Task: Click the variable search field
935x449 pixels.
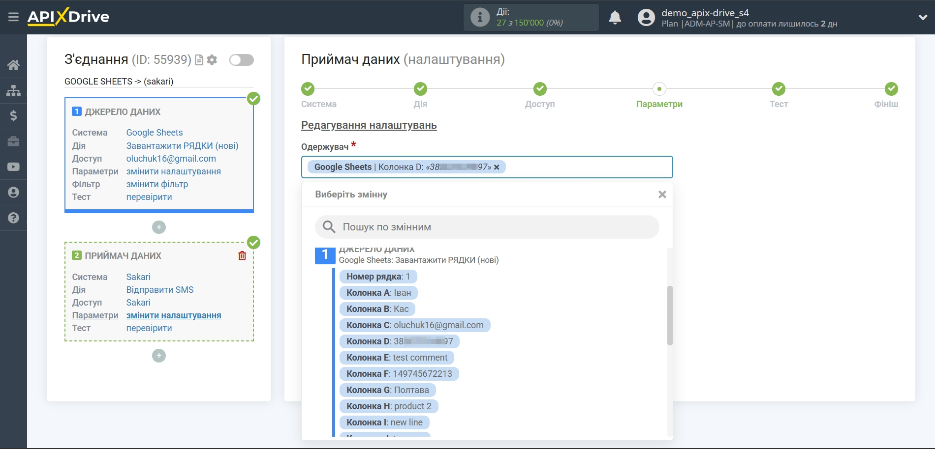Action: click(487, 227)
